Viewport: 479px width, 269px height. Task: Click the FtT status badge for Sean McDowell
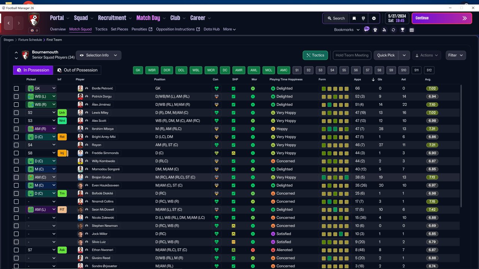(62, 210)
